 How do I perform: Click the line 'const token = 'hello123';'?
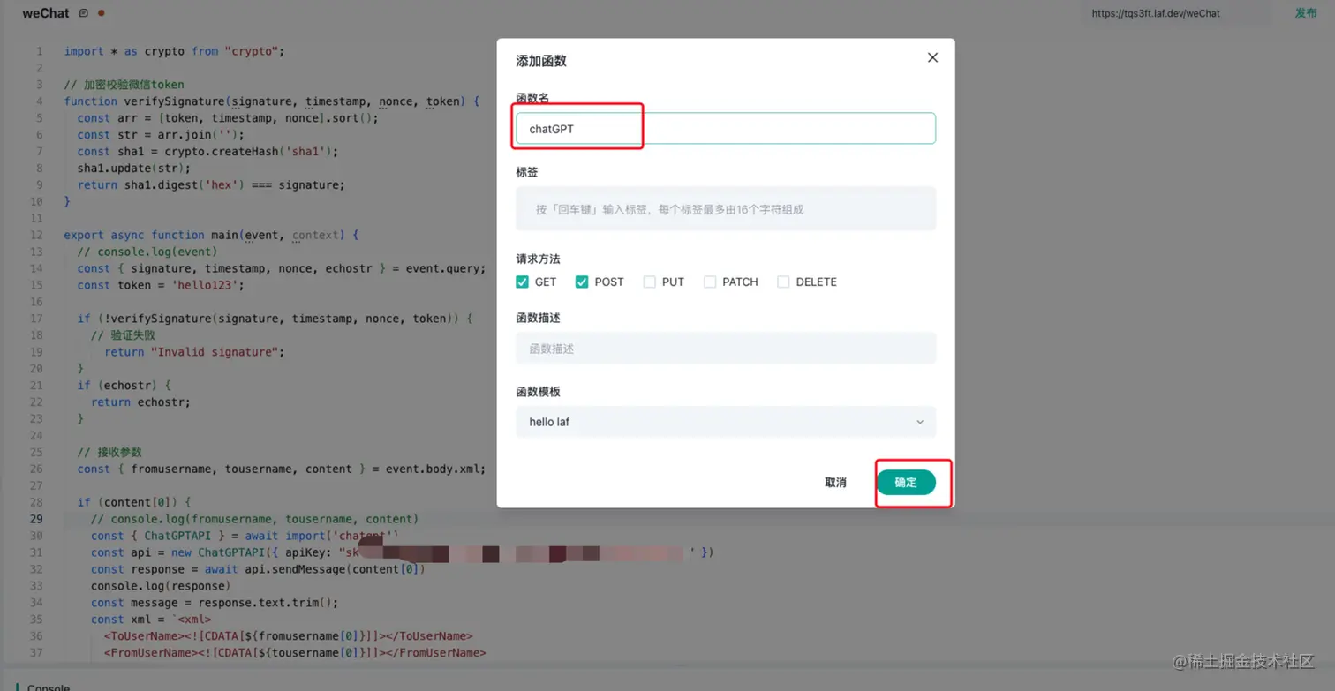(x=160, y=285)
